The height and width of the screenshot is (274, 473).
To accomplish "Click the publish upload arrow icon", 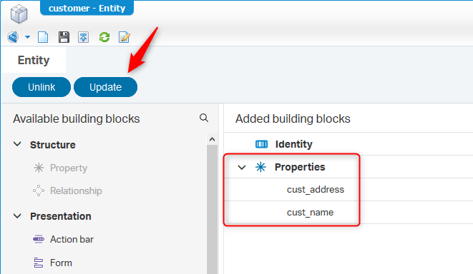I will pos(83,37).
